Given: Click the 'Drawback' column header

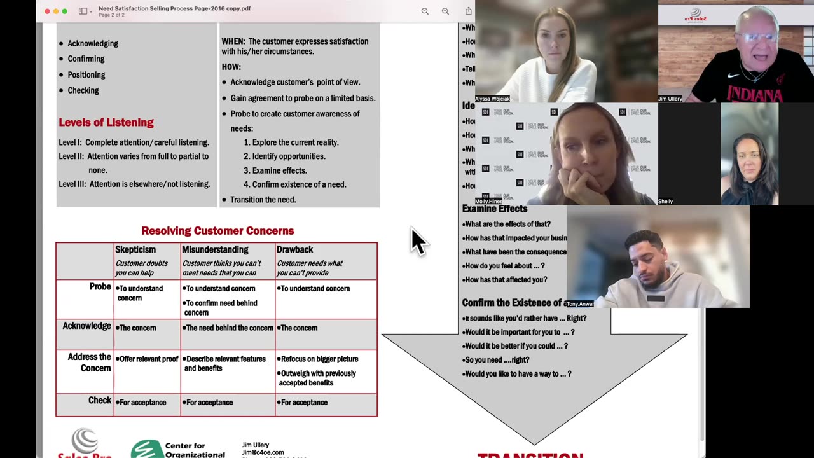Looking at the screenshot, I should coord(294,249).
